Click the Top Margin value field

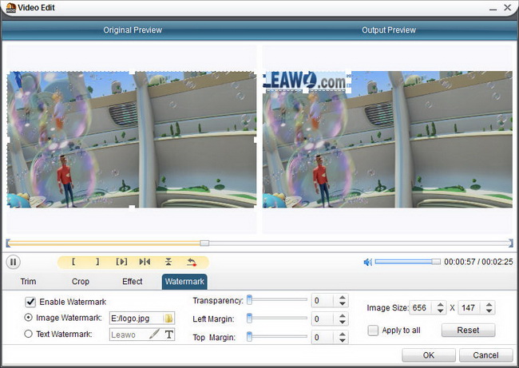324,338
